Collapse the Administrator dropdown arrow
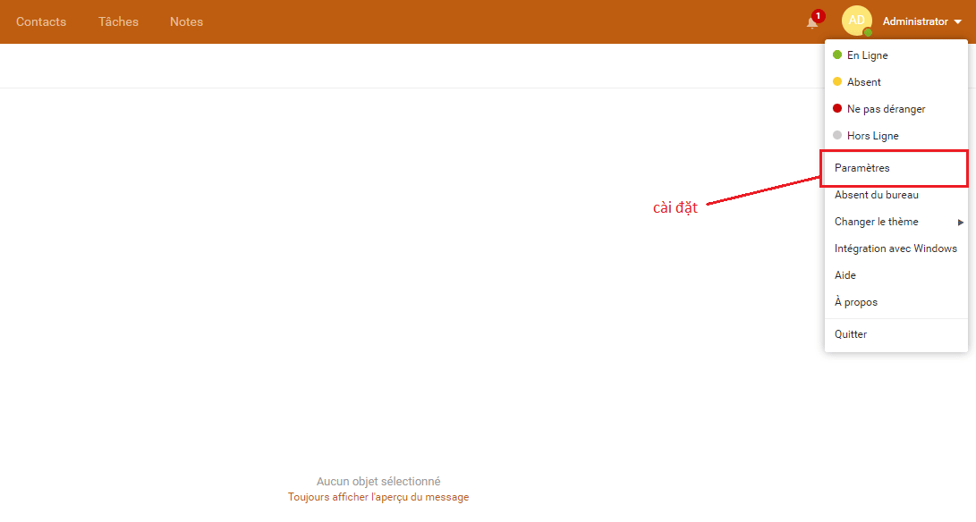Screen dimensions: 976x522 tap(958, 22)
